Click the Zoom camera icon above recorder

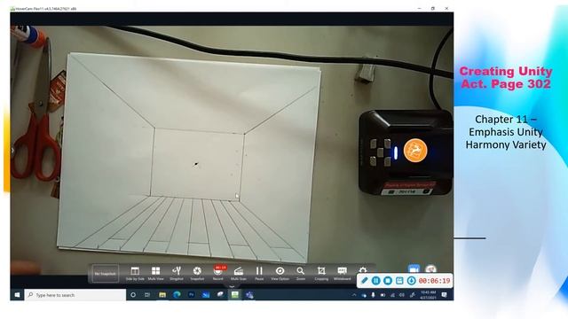pos(414,269)
